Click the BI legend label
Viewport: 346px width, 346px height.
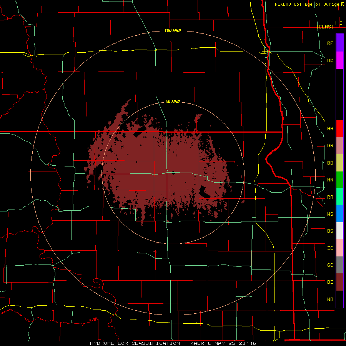click(330, 282)
